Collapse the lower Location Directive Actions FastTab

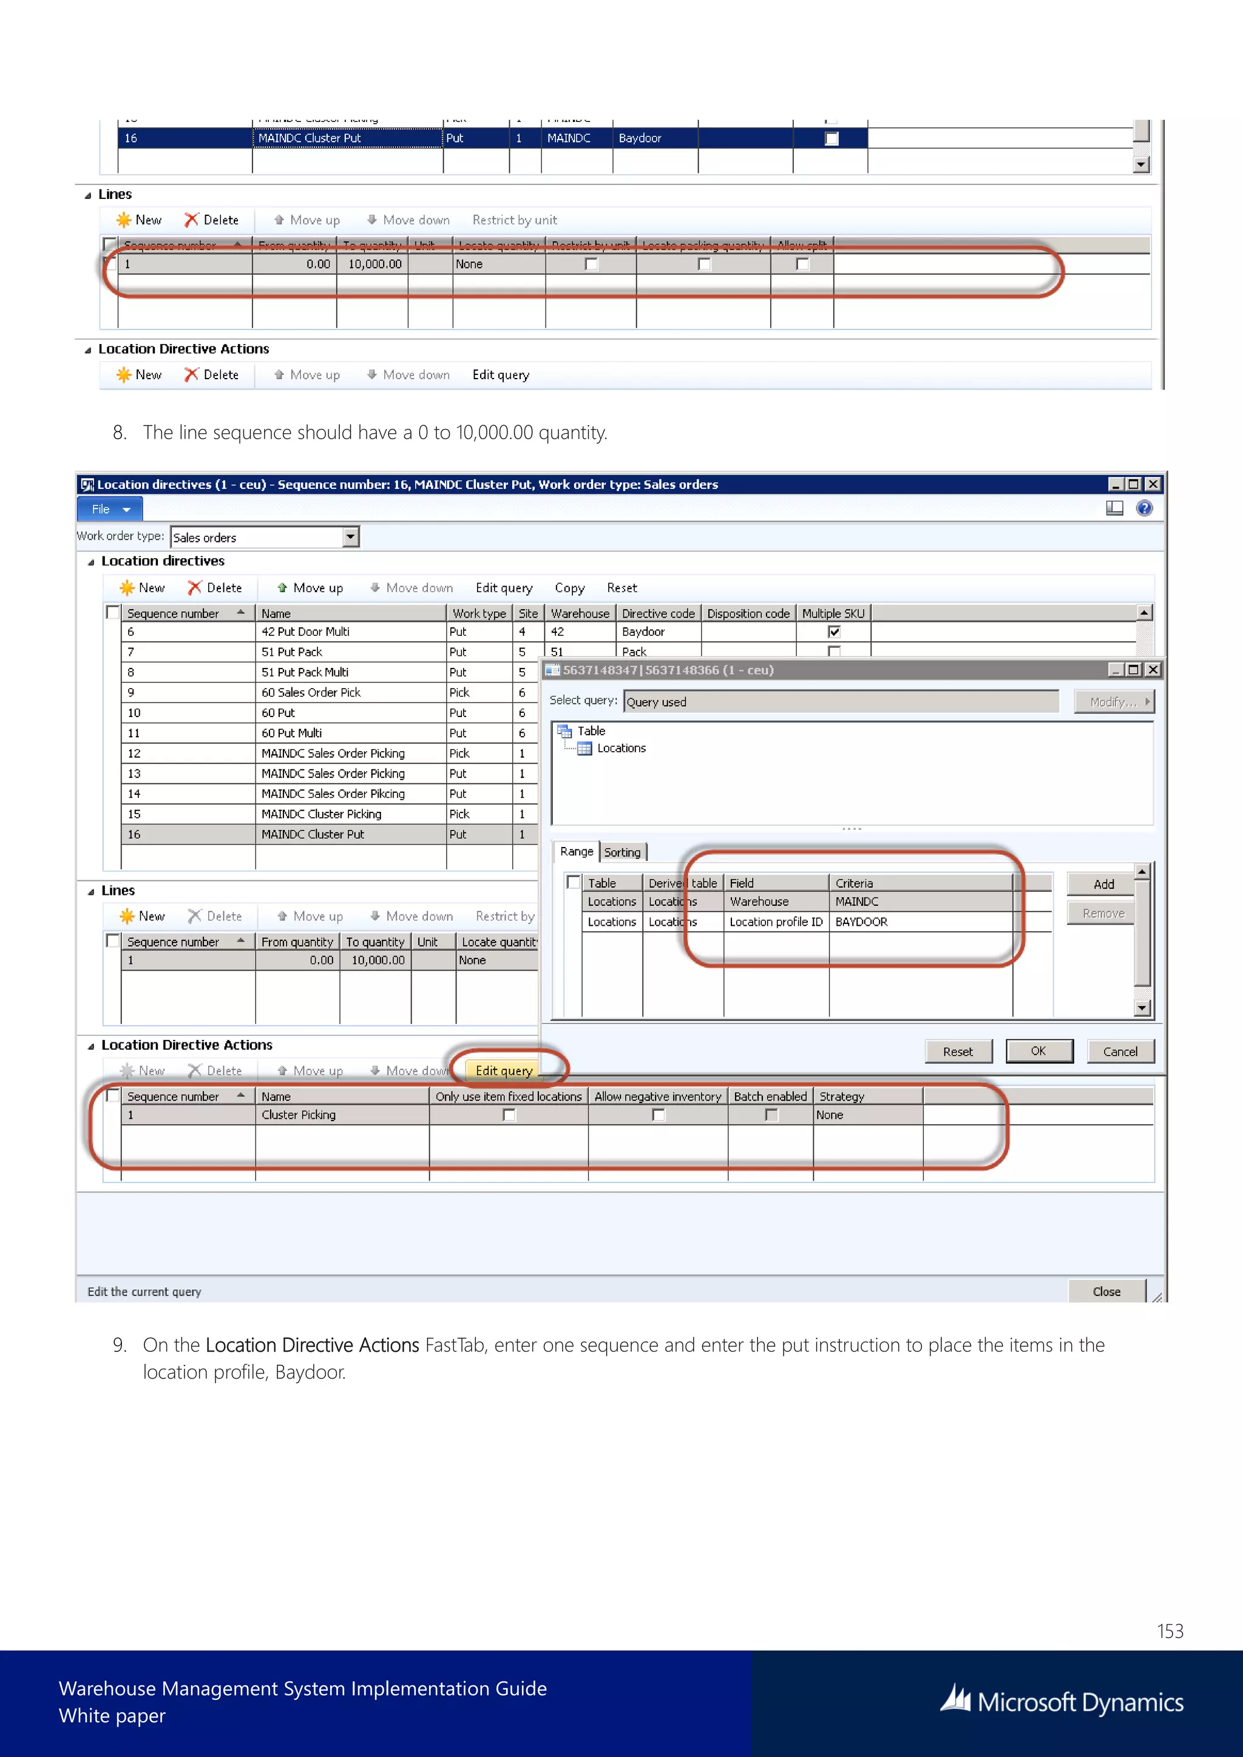coord(91,1046)
